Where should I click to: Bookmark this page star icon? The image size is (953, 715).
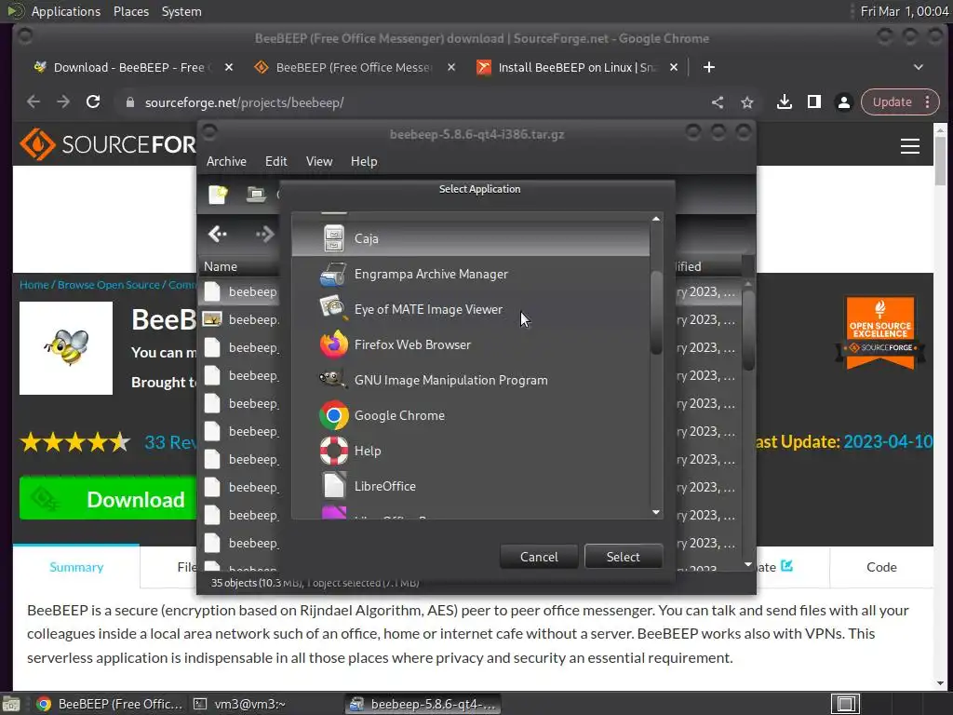tap(747, 102)
